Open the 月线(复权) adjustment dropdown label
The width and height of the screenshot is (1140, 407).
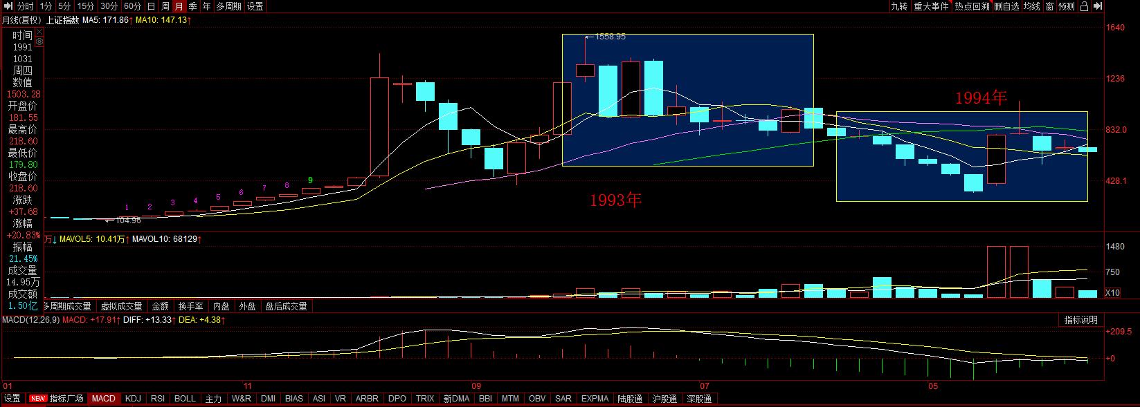click(x=21, y=20)
